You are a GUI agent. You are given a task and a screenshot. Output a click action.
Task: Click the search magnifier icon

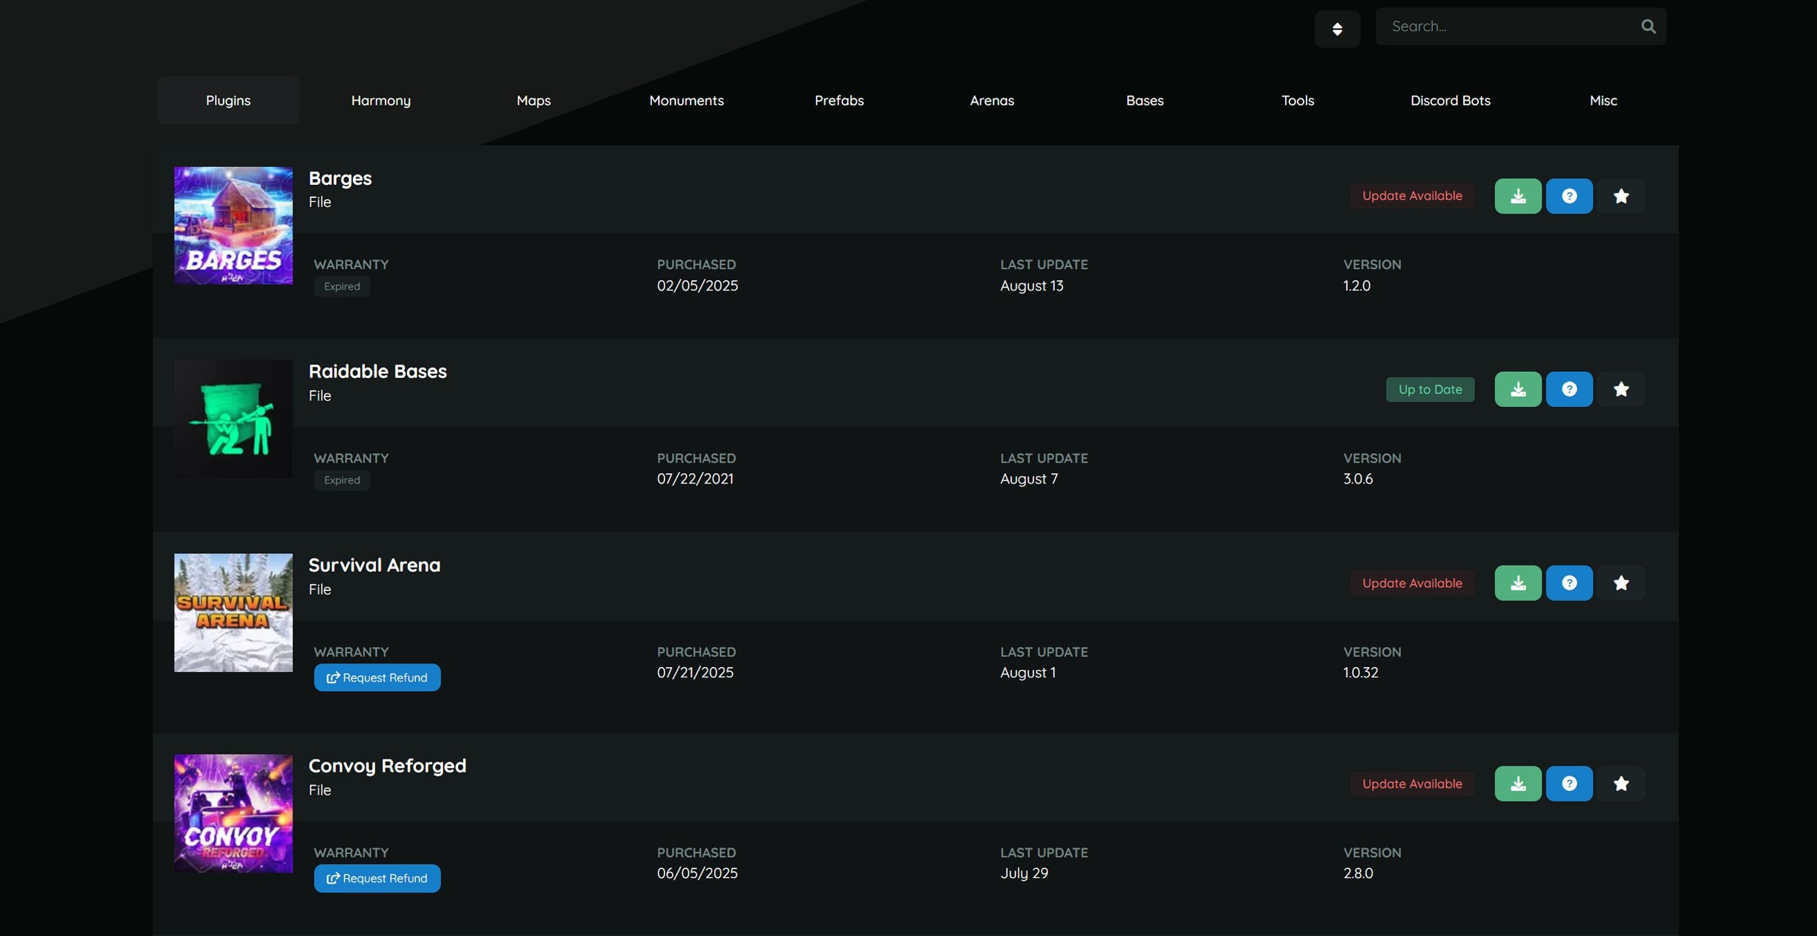point(1649,27)
